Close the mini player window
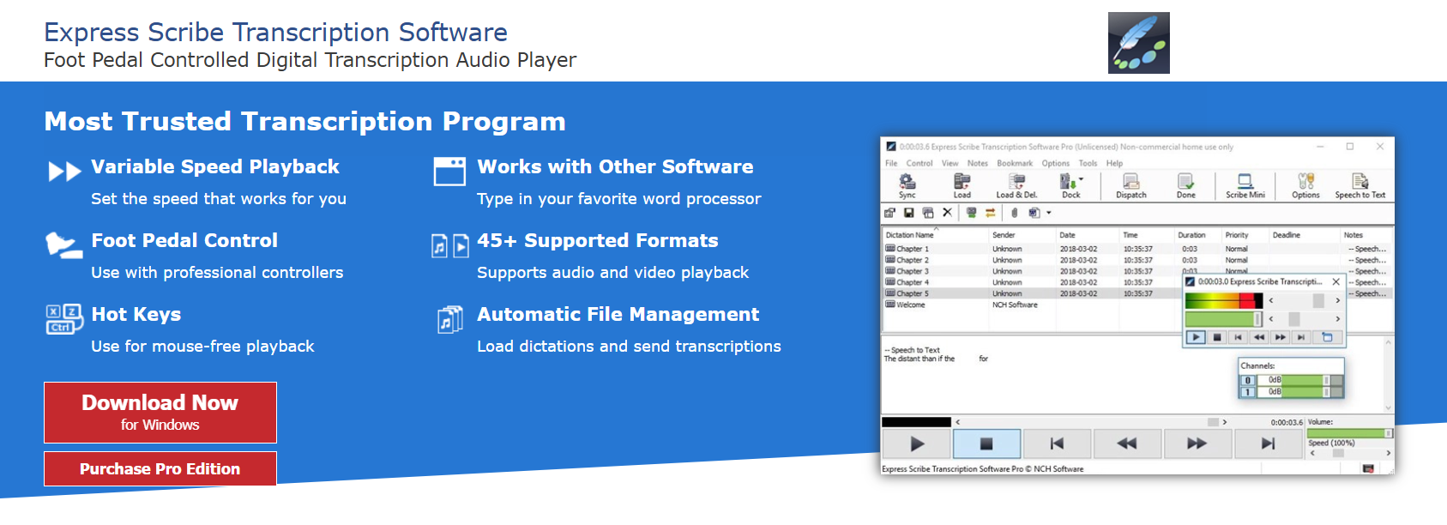Image resolution: width=1447 pixels, height=525 pixels. pyautogui.click(x=1335, y=281)
